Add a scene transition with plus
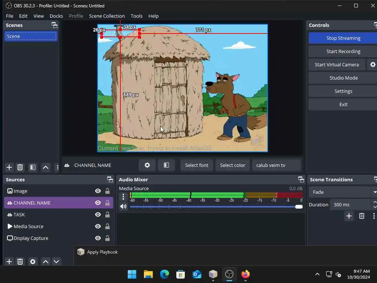Image resolution: width=377 pixels, height=283 pixels. (x=349, y=216)
